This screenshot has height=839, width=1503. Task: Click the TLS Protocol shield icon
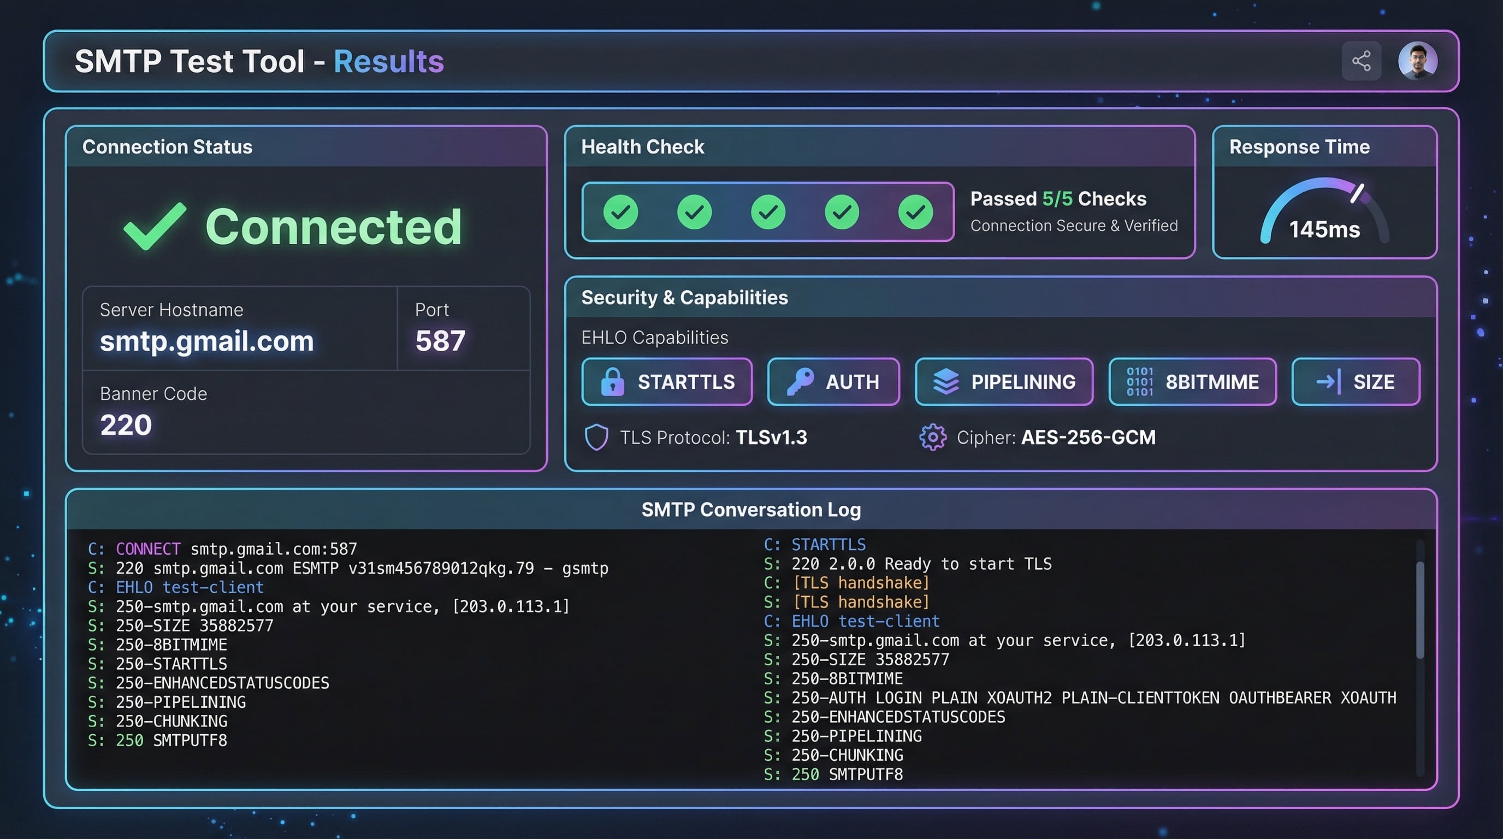[596, 437]
